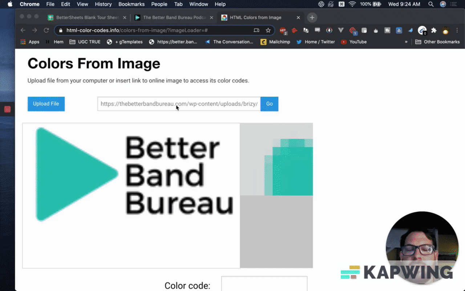Open the Bookmarks menu
Image resolution: width=465 pixels, height=291 pixels.
point(132,4)
